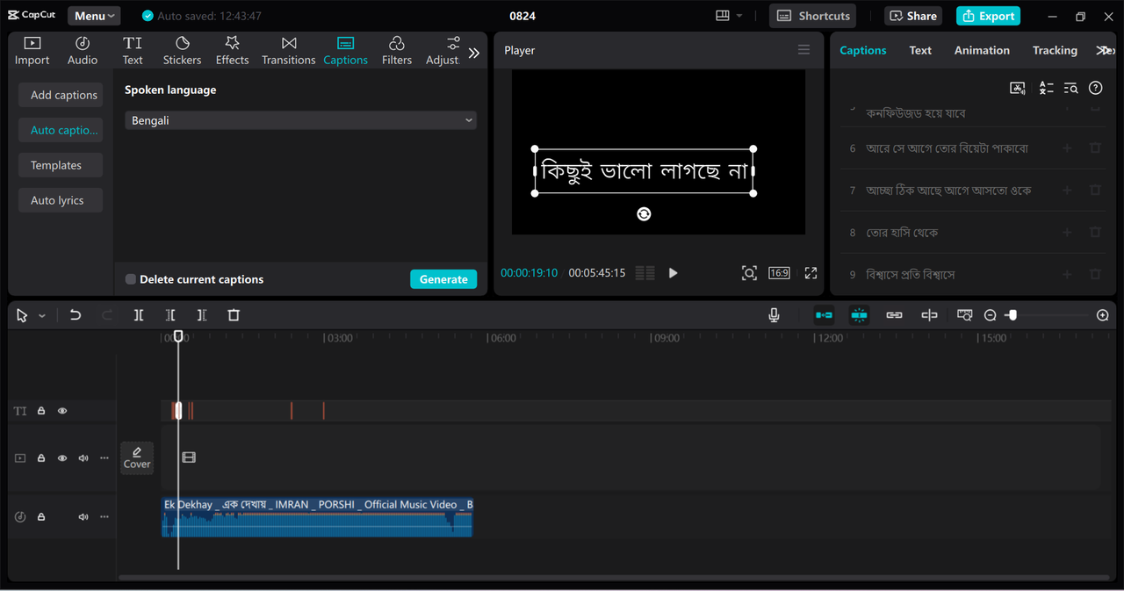Delete right of playhead
Image resolution: width=1124 pixels, height=591 pixels.
202,315
